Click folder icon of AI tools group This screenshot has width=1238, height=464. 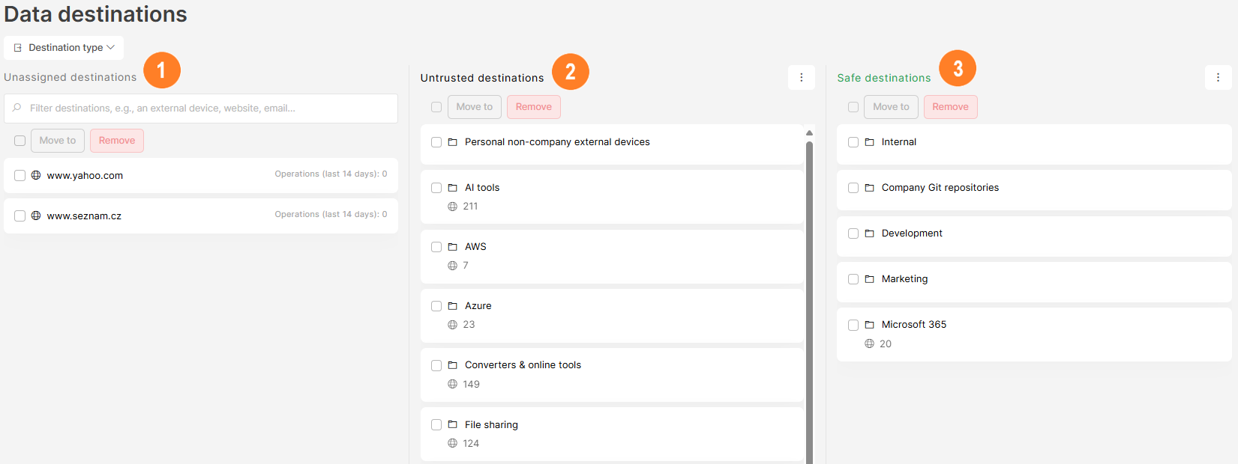452,188
